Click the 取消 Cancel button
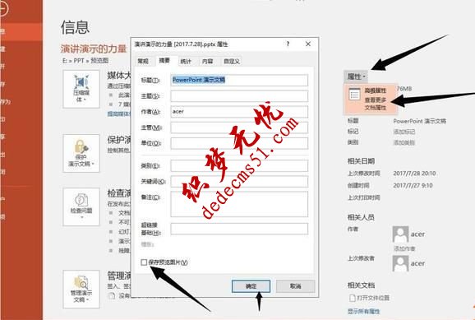 [x=295, y=286]
